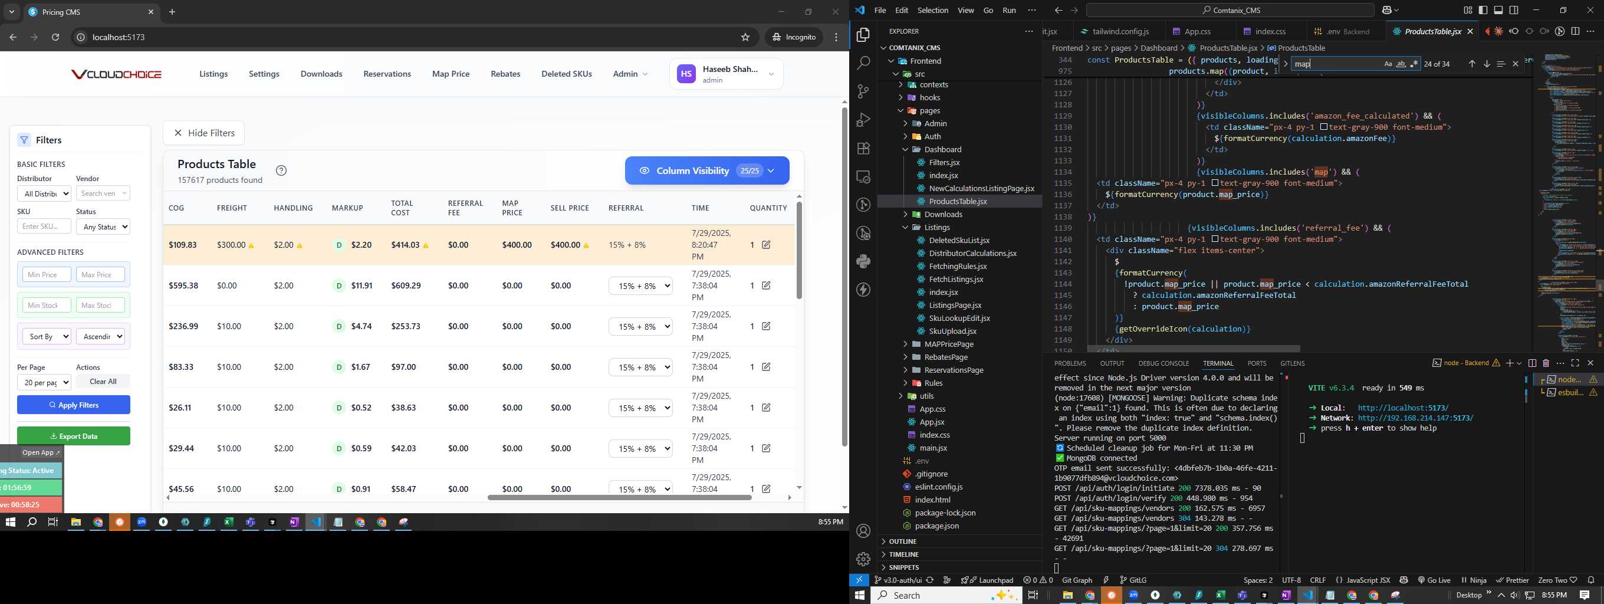
Task: Open the Python extension view in VS Code
Action: point(864,261)
